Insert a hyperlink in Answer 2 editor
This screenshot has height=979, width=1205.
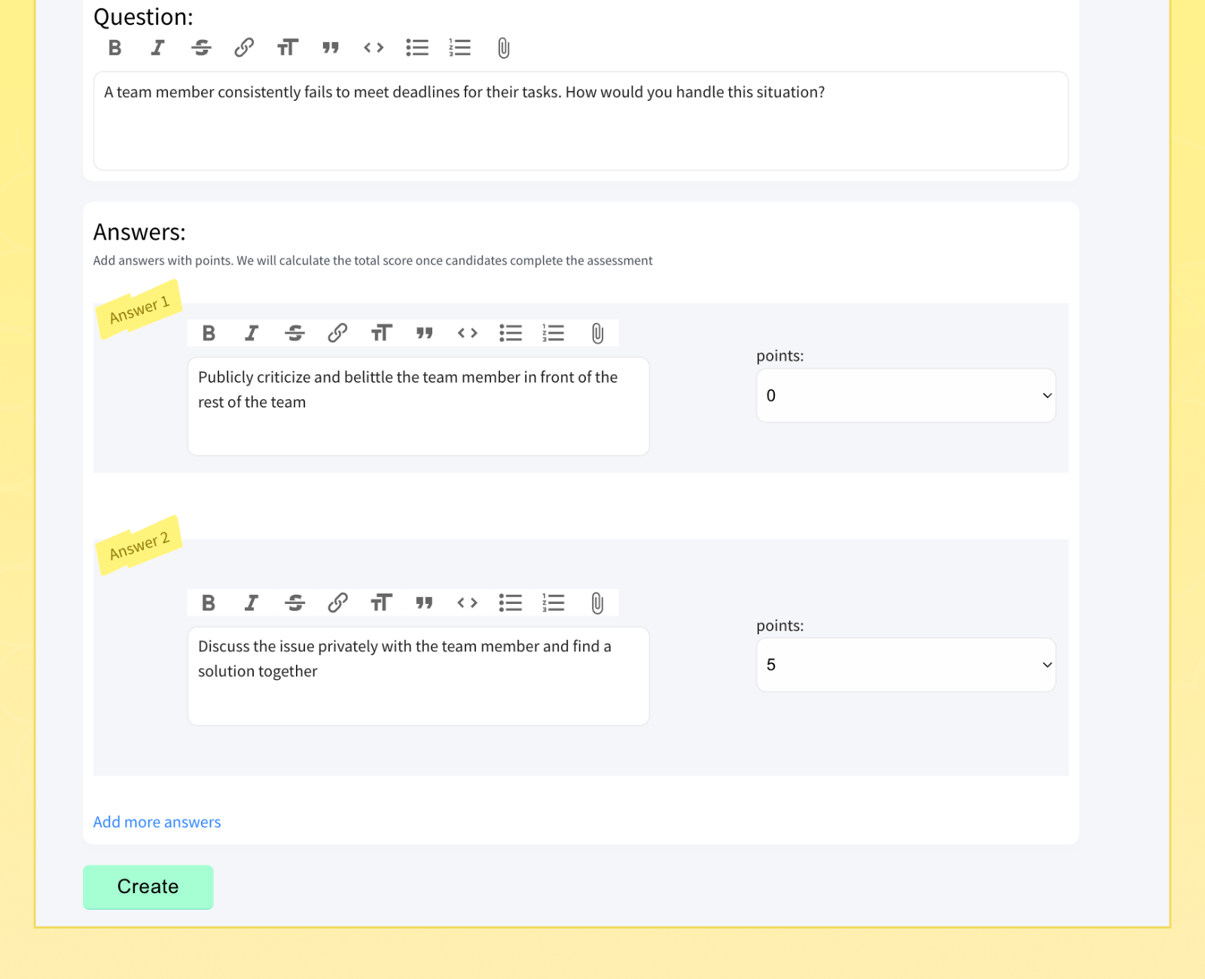pyautogui.click(x=338, y=602)
